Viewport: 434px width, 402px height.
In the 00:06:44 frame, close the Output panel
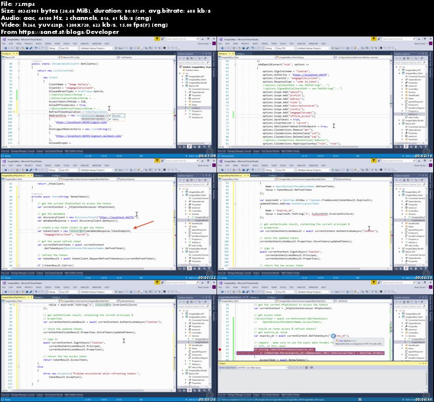426,363
